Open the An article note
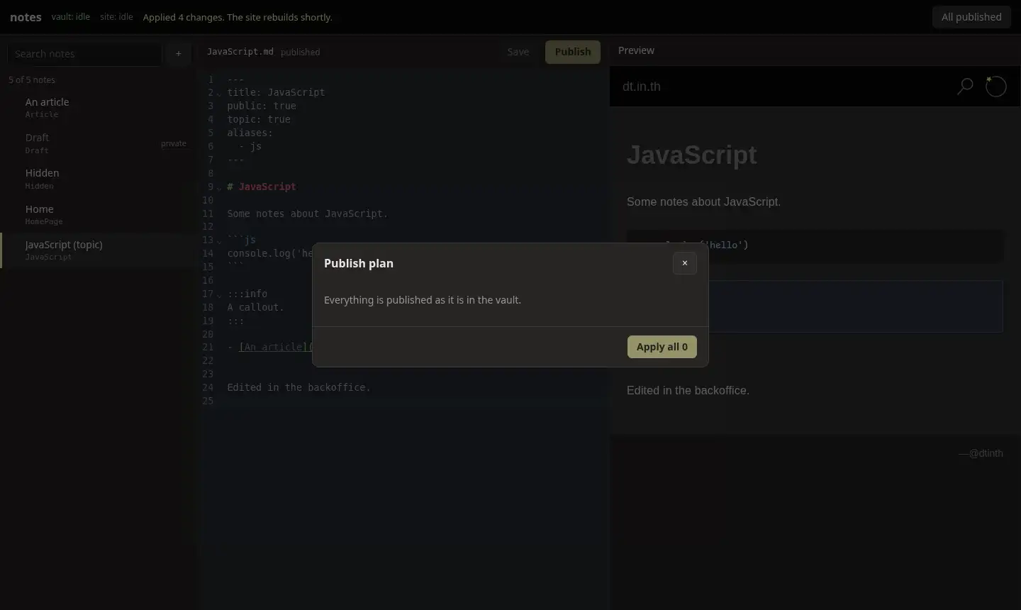 tap(98, 108)
